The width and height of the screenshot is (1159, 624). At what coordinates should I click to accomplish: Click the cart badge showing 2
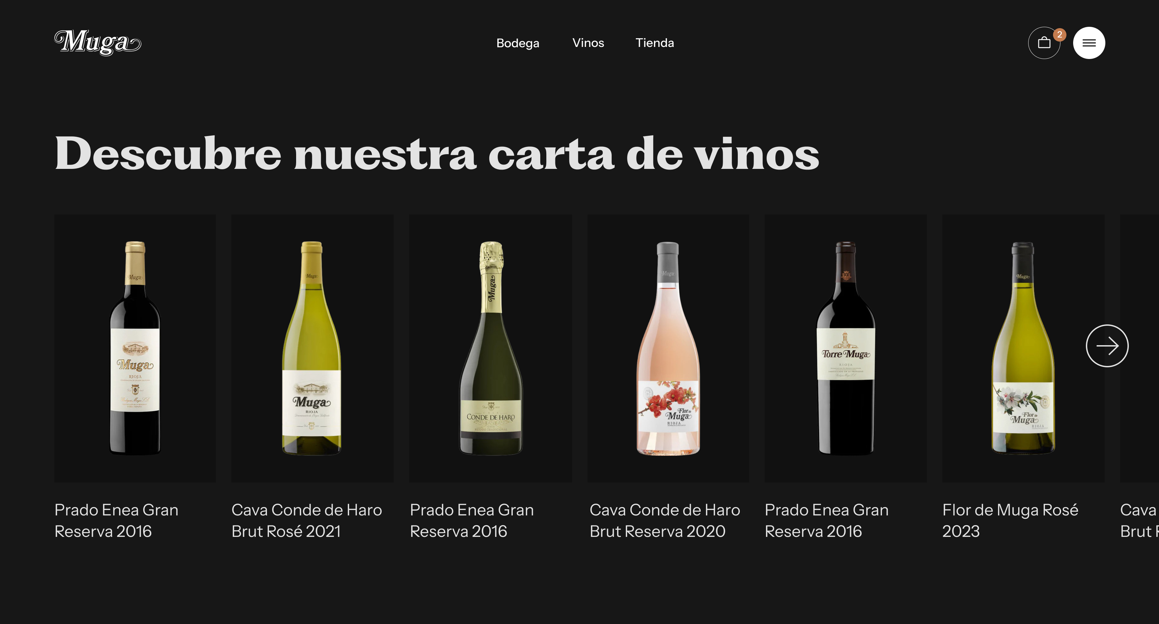1060,35
